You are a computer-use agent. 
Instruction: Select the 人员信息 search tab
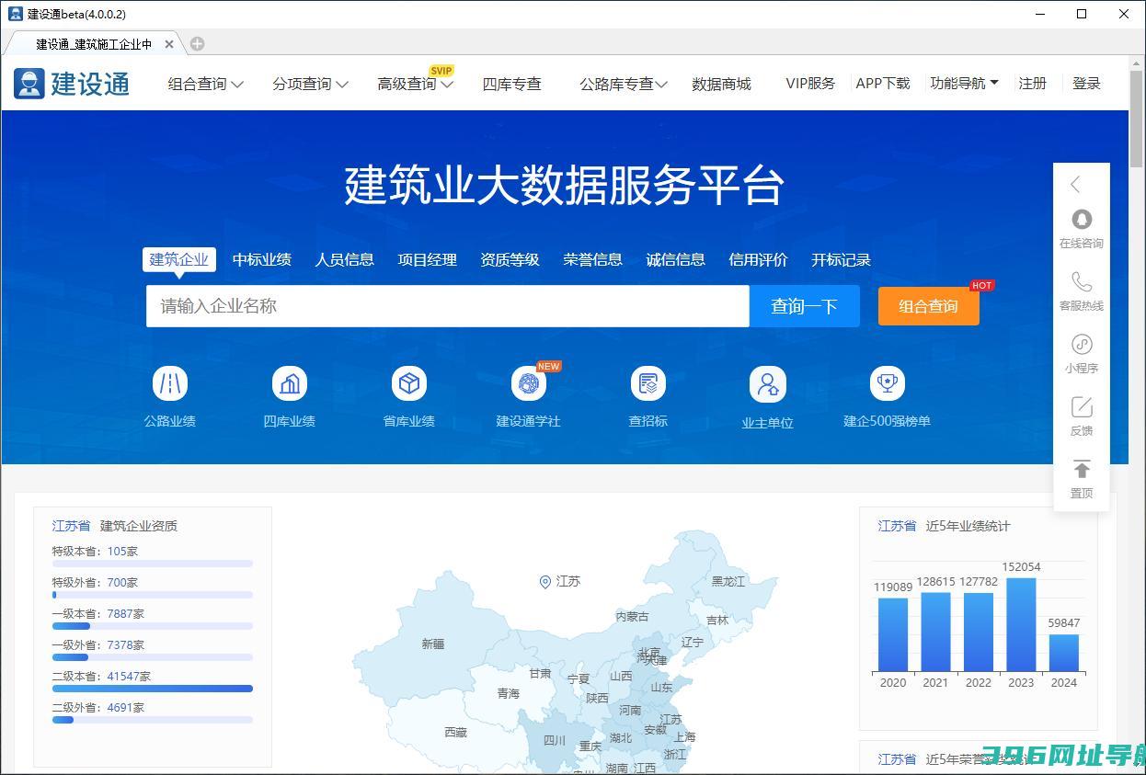(x=345, y=259)
